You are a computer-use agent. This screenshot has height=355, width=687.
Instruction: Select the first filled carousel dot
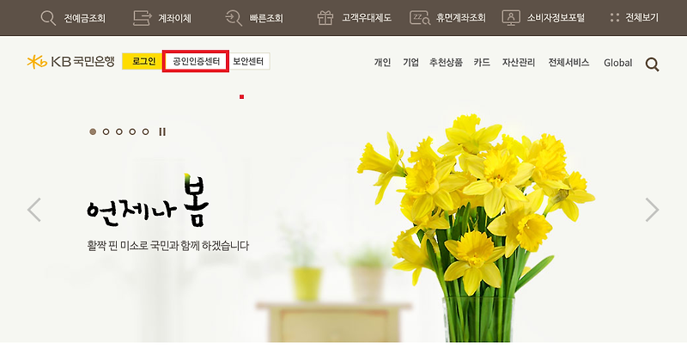point(93,132)
